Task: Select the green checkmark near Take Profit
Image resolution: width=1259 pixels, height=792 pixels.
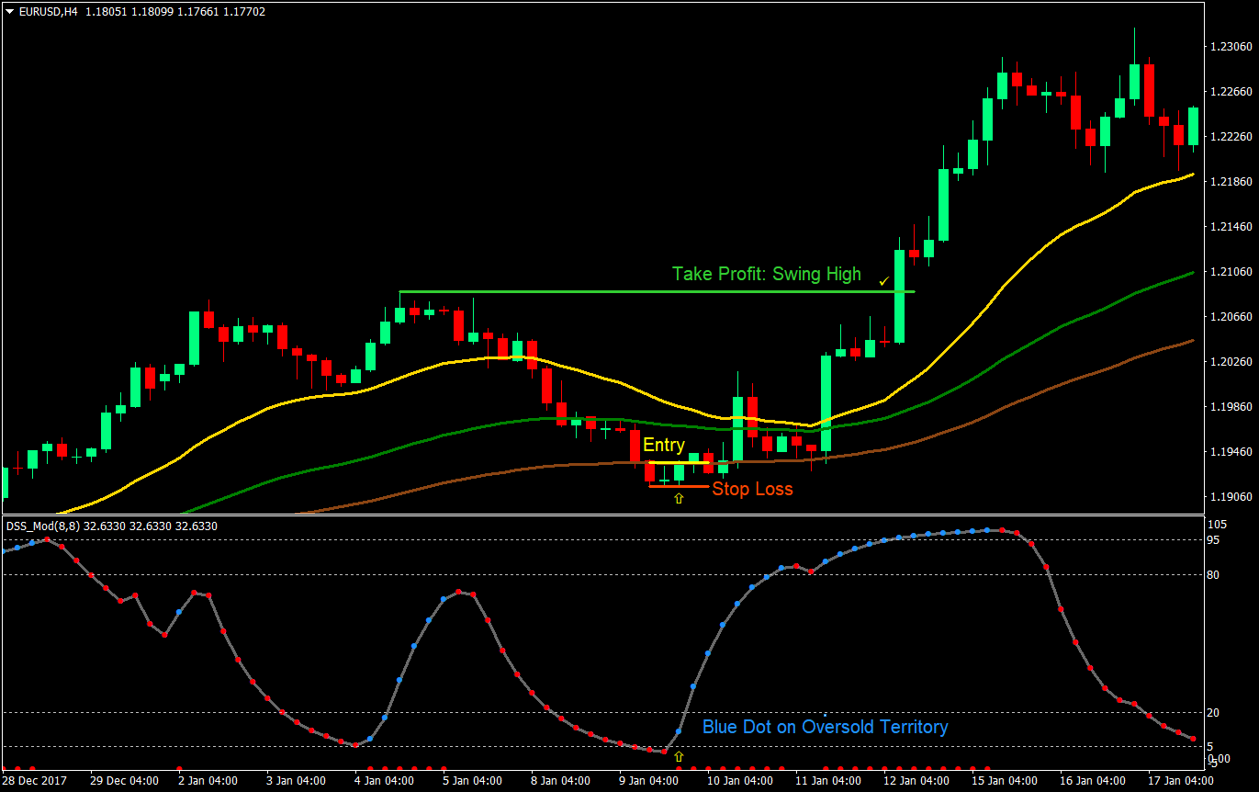Action: pos(884,282)
